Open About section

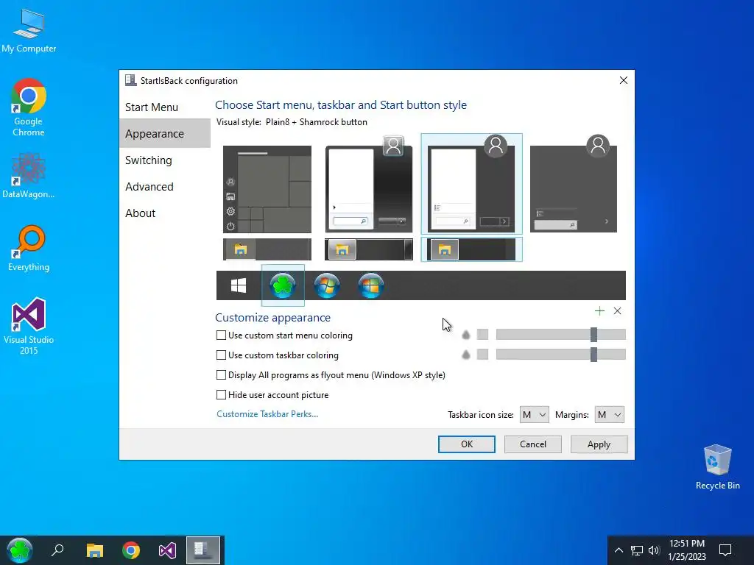coord(164,213)
